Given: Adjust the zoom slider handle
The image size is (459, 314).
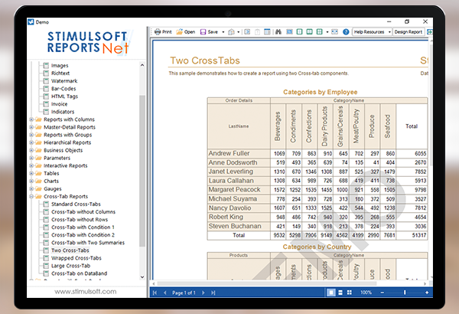Looking at the screenshot, I should pos(405,293).
